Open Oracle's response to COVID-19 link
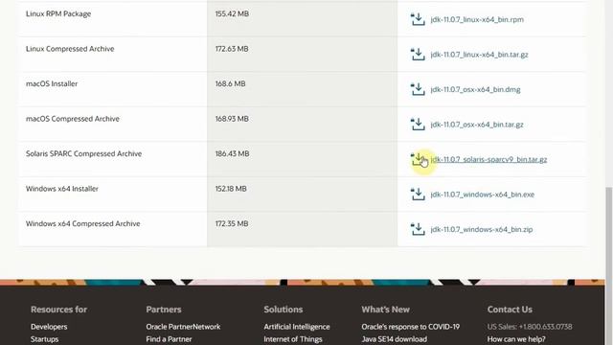613x345 pixels. pos(411,327)
